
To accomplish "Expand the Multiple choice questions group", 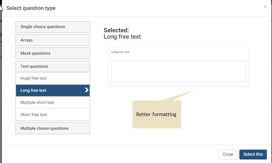I will (x=52, y=128).
